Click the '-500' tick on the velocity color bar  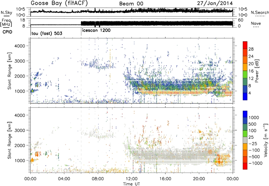tap(254, 157)
